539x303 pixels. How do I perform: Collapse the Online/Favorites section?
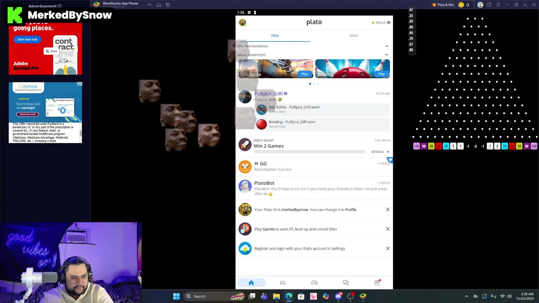tap(387, 46)
